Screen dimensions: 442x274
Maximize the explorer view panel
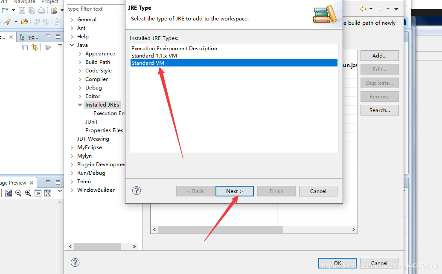(58, 36)
